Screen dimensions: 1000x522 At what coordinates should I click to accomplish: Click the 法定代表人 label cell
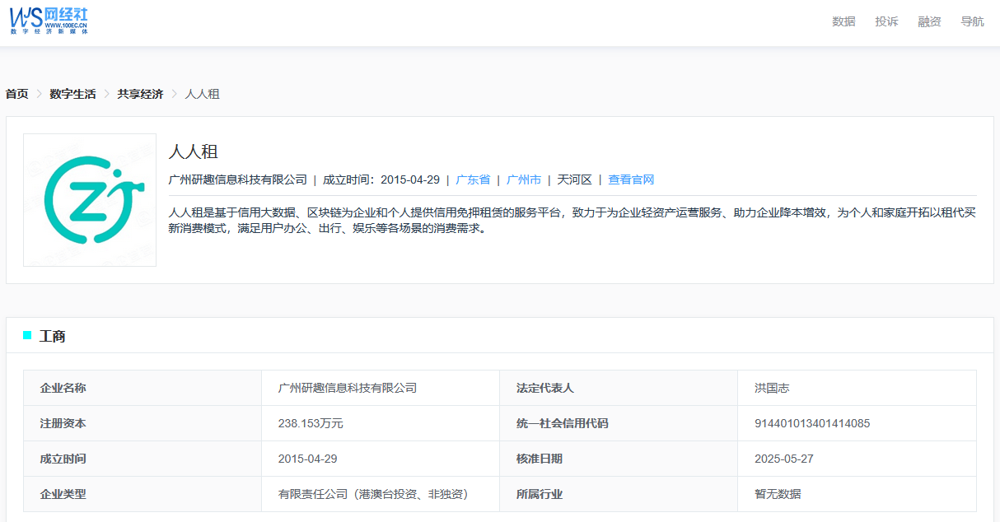point(619,388)
